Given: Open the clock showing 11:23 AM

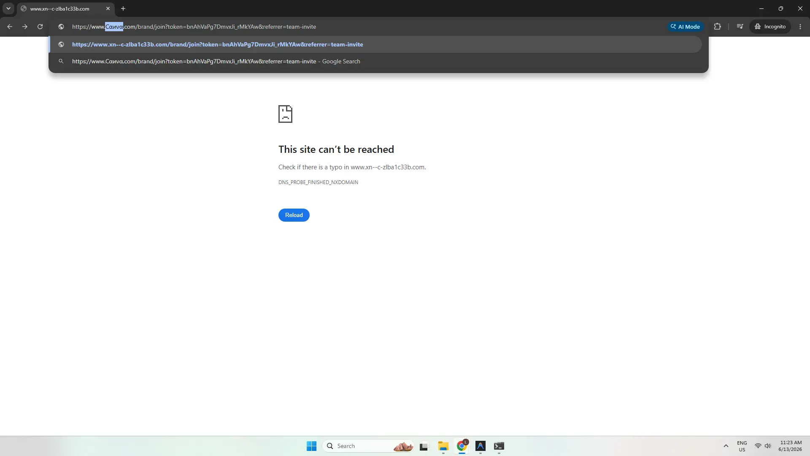Looking at the screenshot, I should pos(791,446).
